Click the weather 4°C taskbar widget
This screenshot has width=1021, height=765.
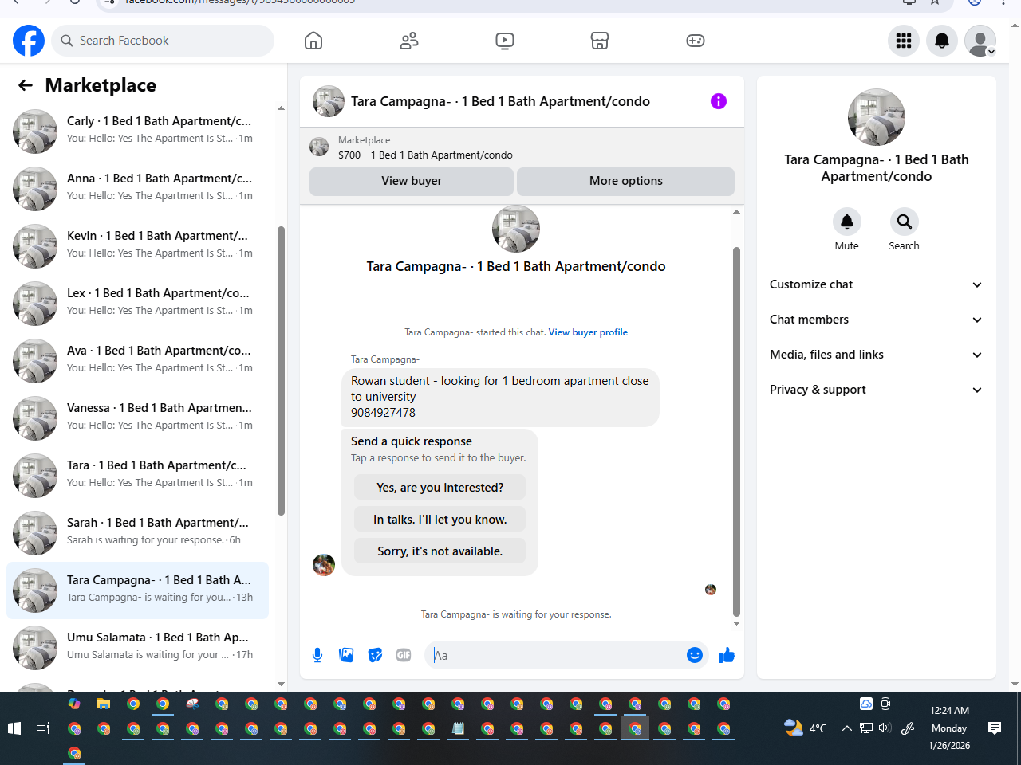coord(806,728)
